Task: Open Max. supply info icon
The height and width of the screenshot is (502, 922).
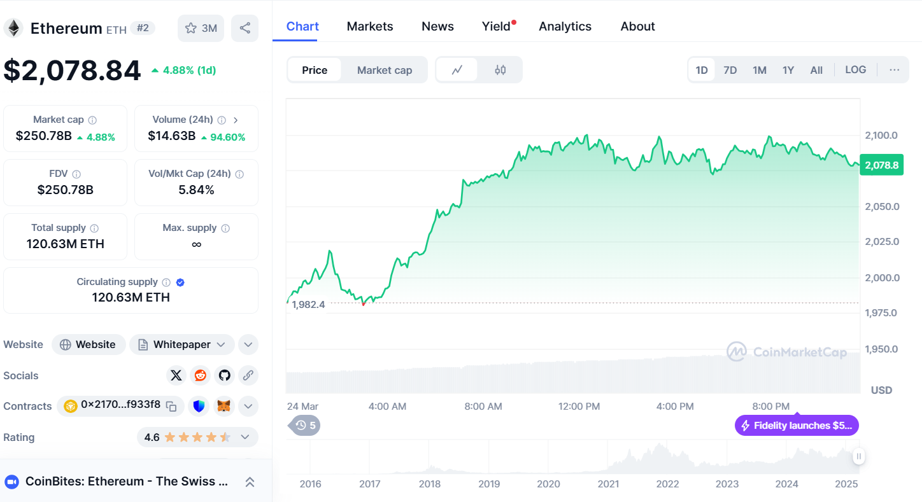Action: click(225, 228)
